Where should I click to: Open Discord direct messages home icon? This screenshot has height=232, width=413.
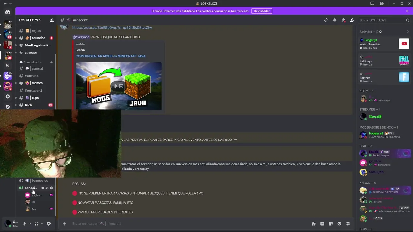point(8,12)
